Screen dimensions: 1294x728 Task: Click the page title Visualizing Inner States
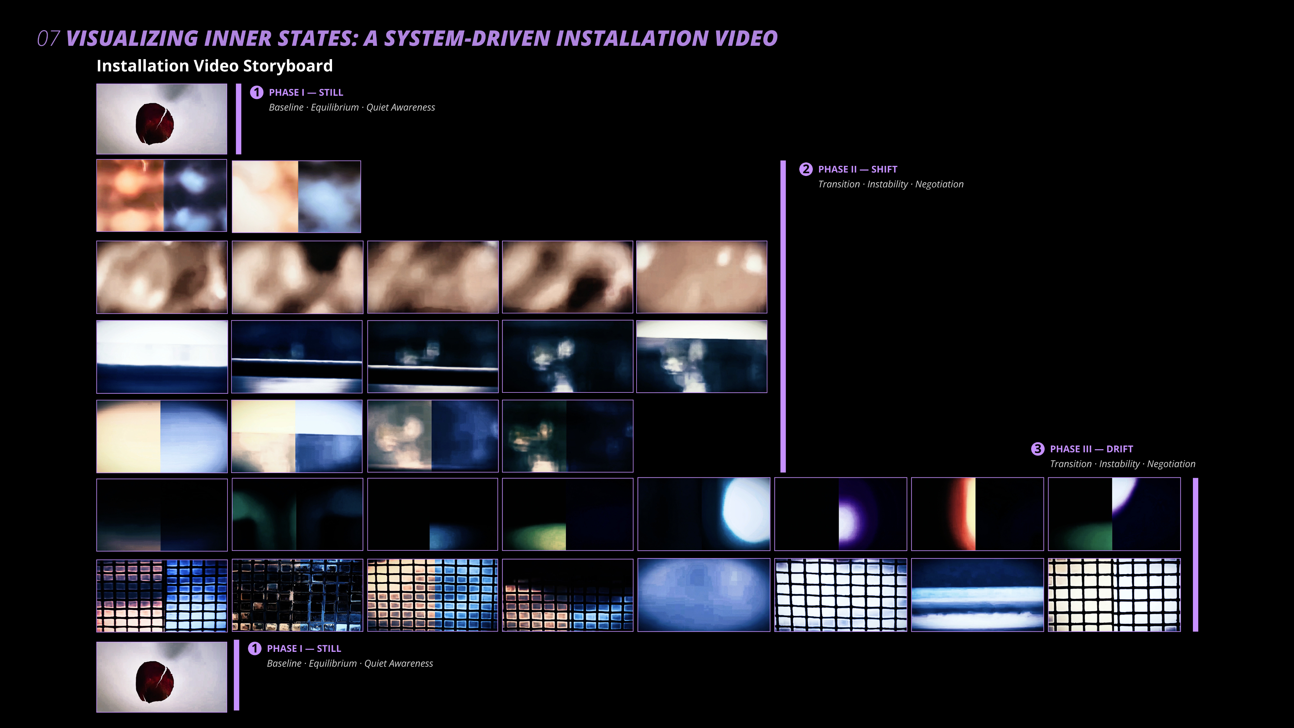coord(421,39)
